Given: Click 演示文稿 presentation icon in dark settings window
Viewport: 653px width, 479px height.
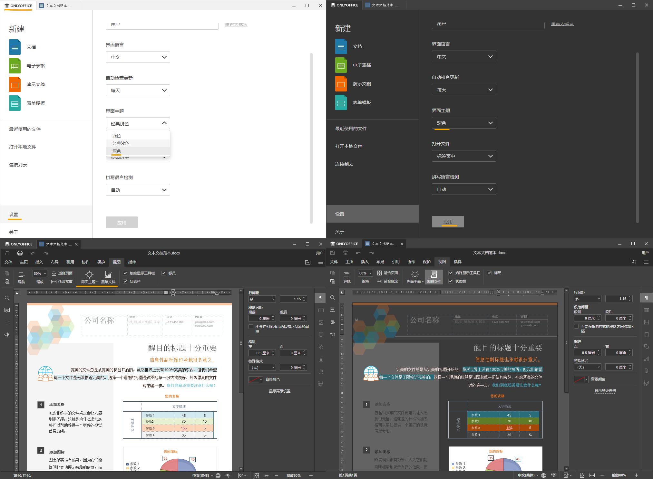Looking at the screenshot, I should pyautogui.click(x=341, y=84).
